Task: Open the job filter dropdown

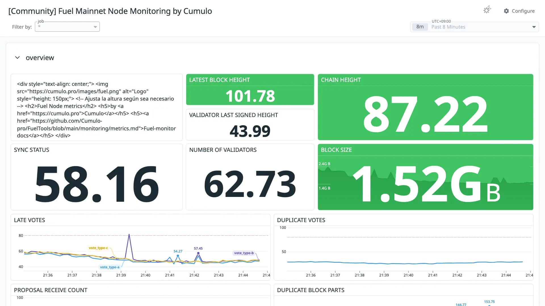Action: (67, 27)
